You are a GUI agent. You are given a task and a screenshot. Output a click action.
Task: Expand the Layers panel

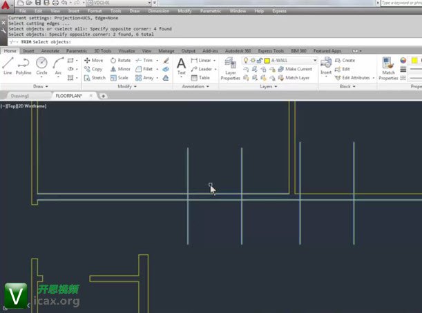268,86
